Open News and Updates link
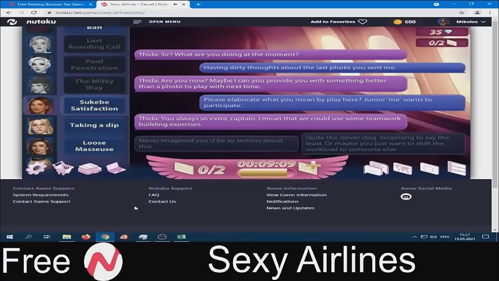The height and width of the screenshot is (281, 499). 290,208
